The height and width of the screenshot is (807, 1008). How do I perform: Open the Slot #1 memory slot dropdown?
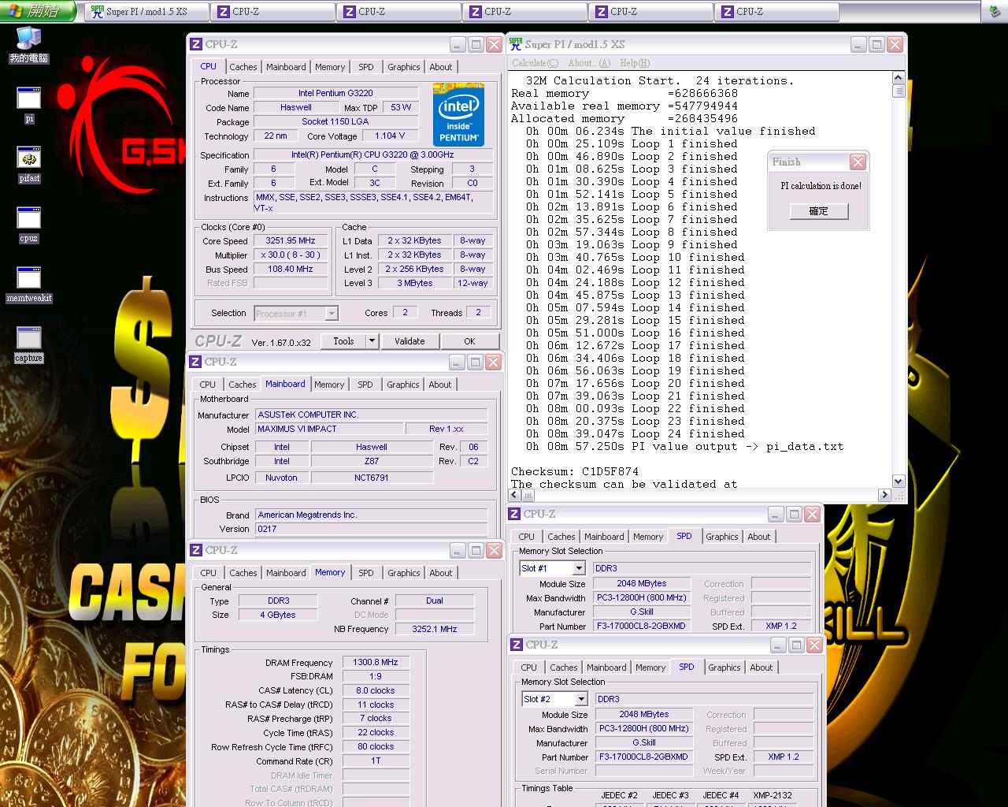coord(553,568)
